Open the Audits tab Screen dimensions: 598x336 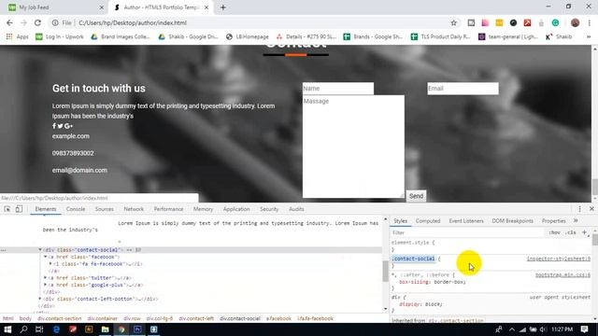(x=296, y=209)
